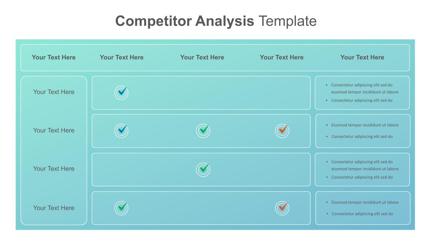Select the blue checkmark icon in the second row

121,131
